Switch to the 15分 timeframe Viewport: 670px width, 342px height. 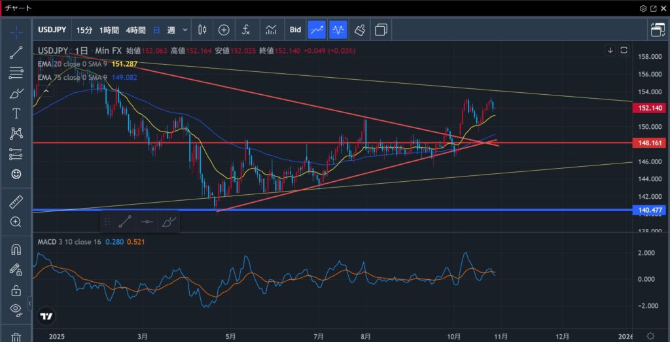[84, 30]
